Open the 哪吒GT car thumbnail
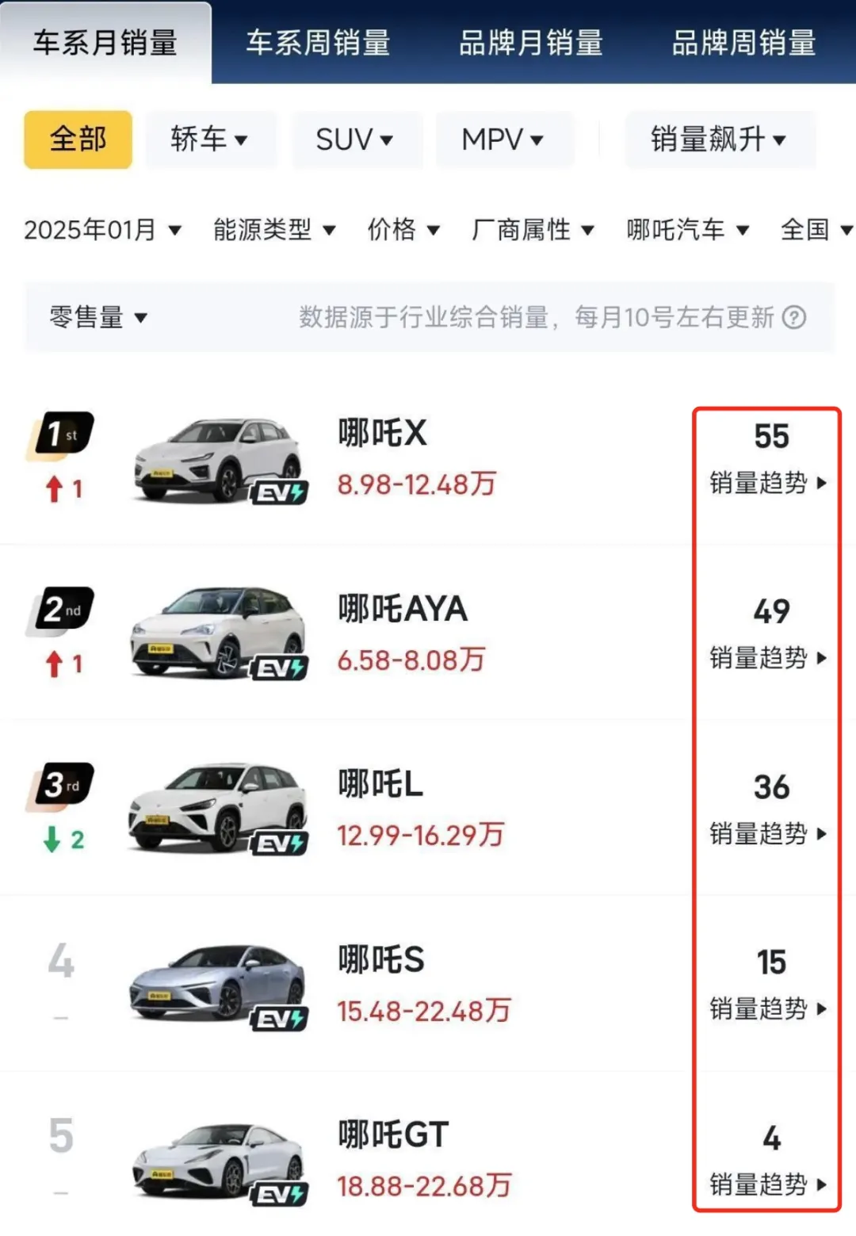This screenshot has width=856, height=1236. (218, 1161)
